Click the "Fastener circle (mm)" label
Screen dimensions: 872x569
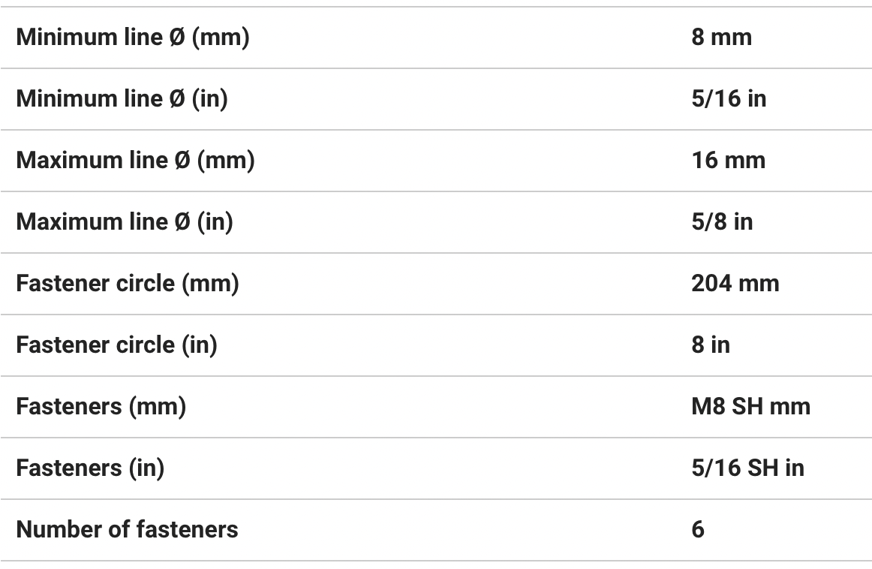pos(128,284)
